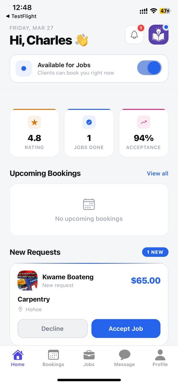Tap the 1 NEW requests badge
Image resolution: width=178 pixels, height=385 pixels.
point(155,252)
